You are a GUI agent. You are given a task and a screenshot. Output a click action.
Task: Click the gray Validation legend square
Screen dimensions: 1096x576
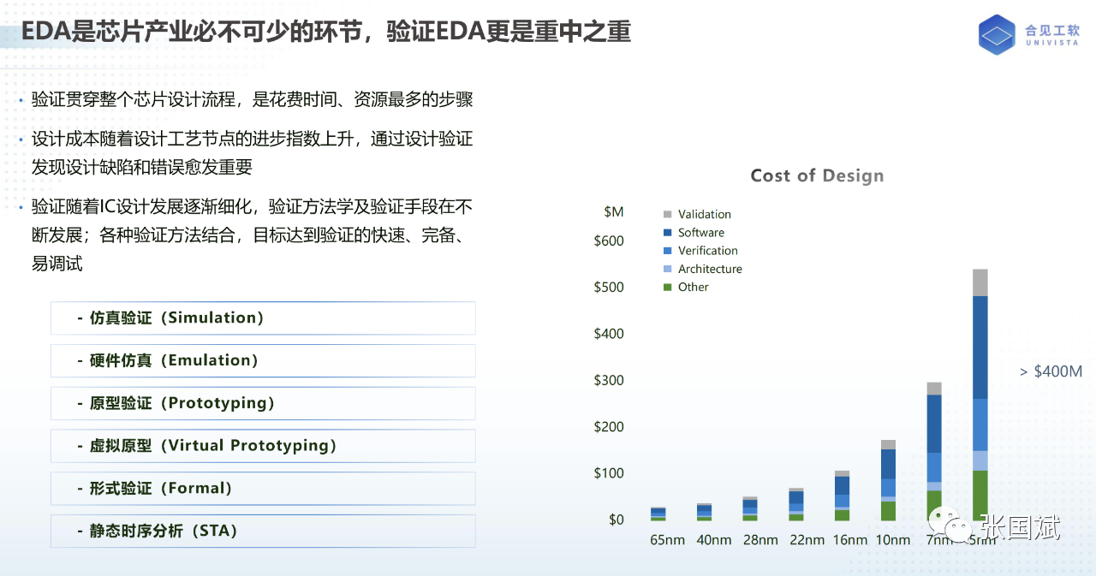tap(667, 214)
